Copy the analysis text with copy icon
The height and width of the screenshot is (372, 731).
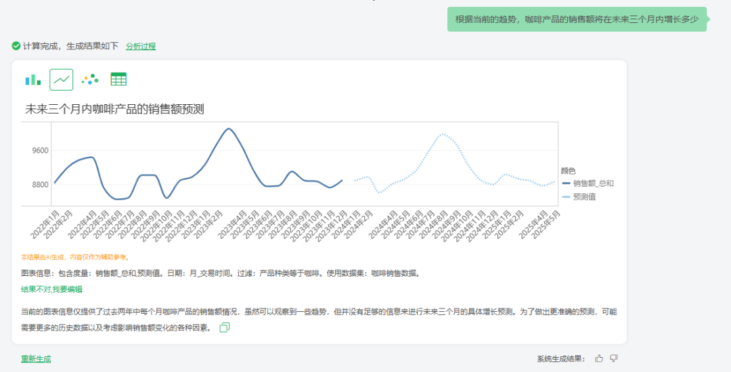click(x=225, y=327)
